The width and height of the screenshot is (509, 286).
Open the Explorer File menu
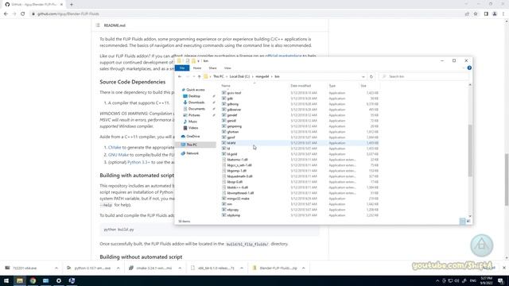(182, 68)
